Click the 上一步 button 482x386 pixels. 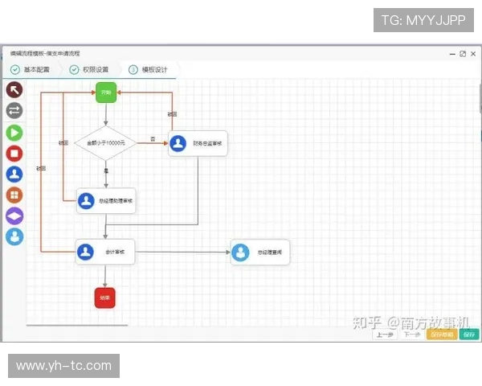[x=385, y=335]
